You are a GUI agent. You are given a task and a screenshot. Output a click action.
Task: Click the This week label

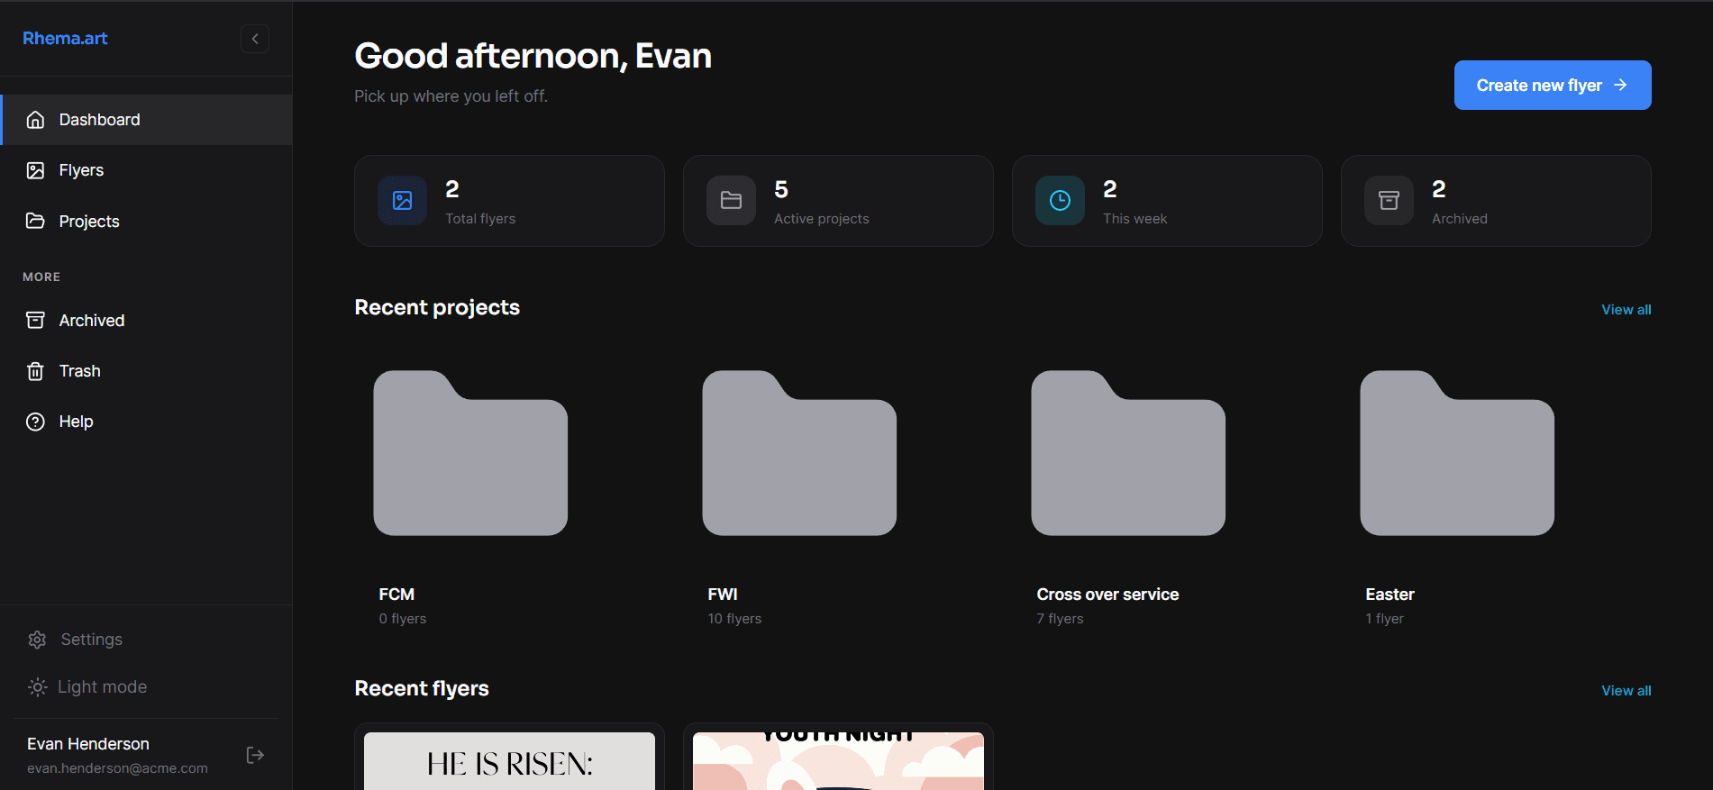pos(1134,219)
